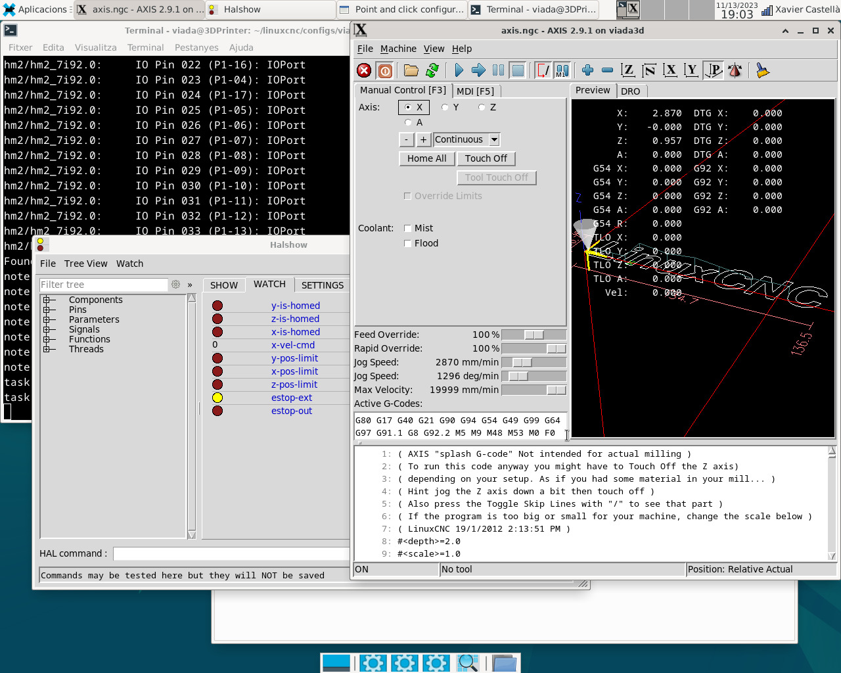Click the Feed Override slider
Viewport: 841px width, 673px height.
[534, 335]
